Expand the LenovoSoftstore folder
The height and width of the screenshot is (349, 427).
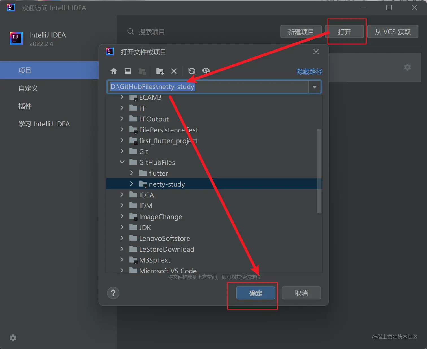click(x=122, y=238)
